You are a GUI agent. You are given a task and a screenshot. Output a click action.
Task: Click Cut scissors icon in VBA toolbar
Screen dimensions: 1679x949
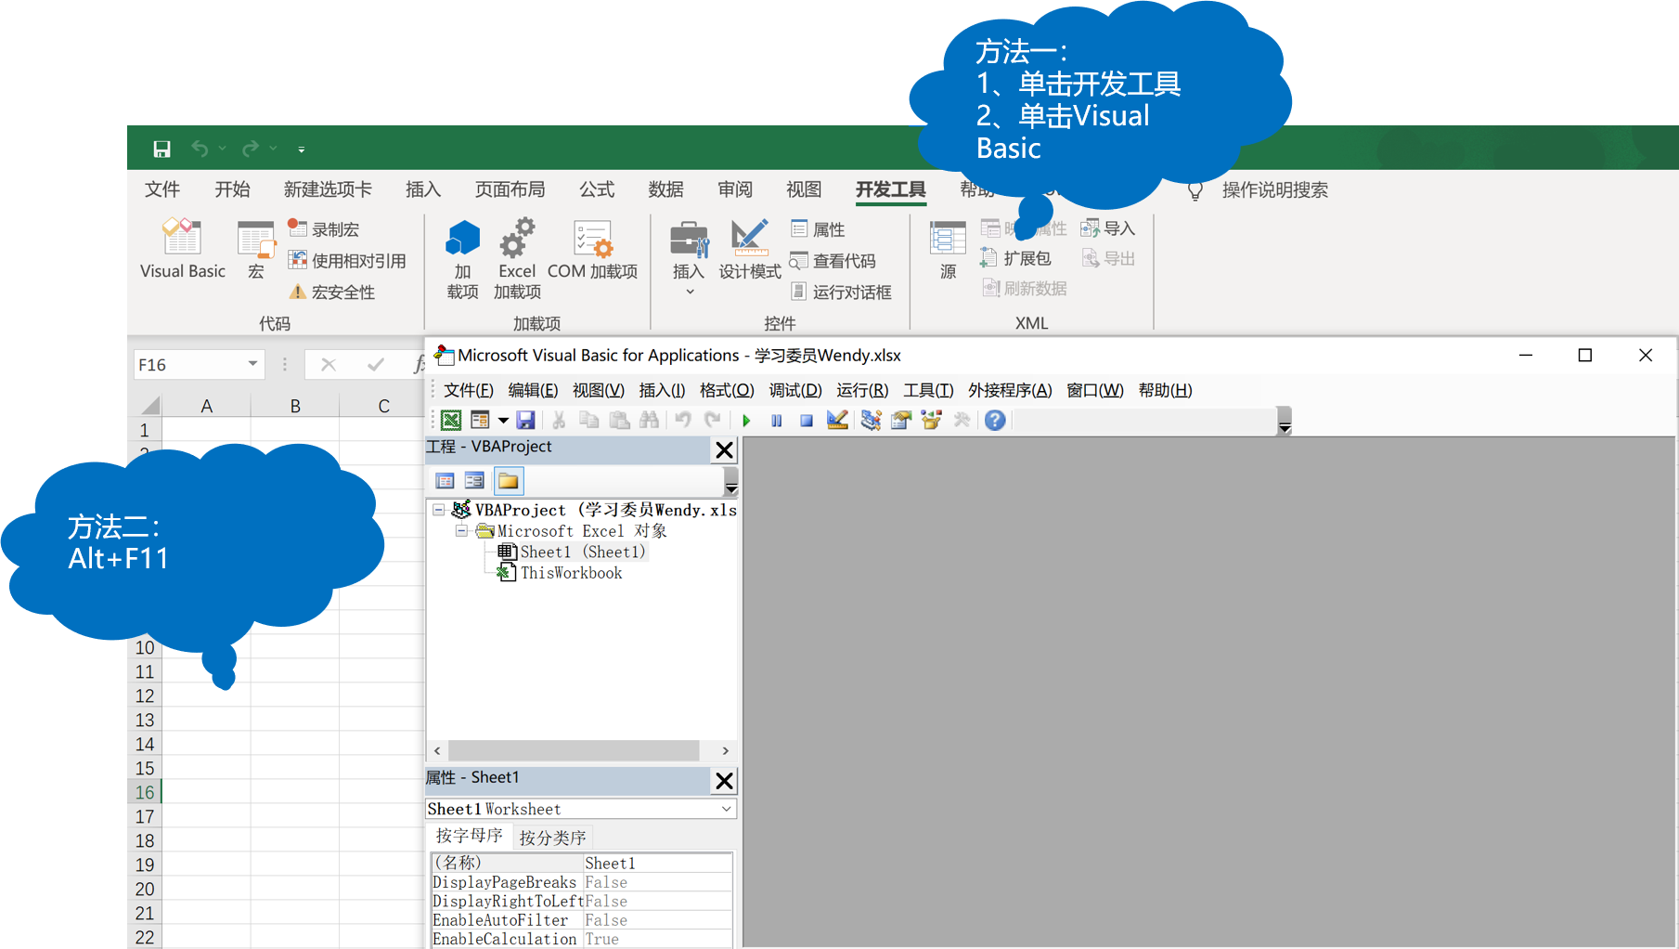(x=559, y=420)
